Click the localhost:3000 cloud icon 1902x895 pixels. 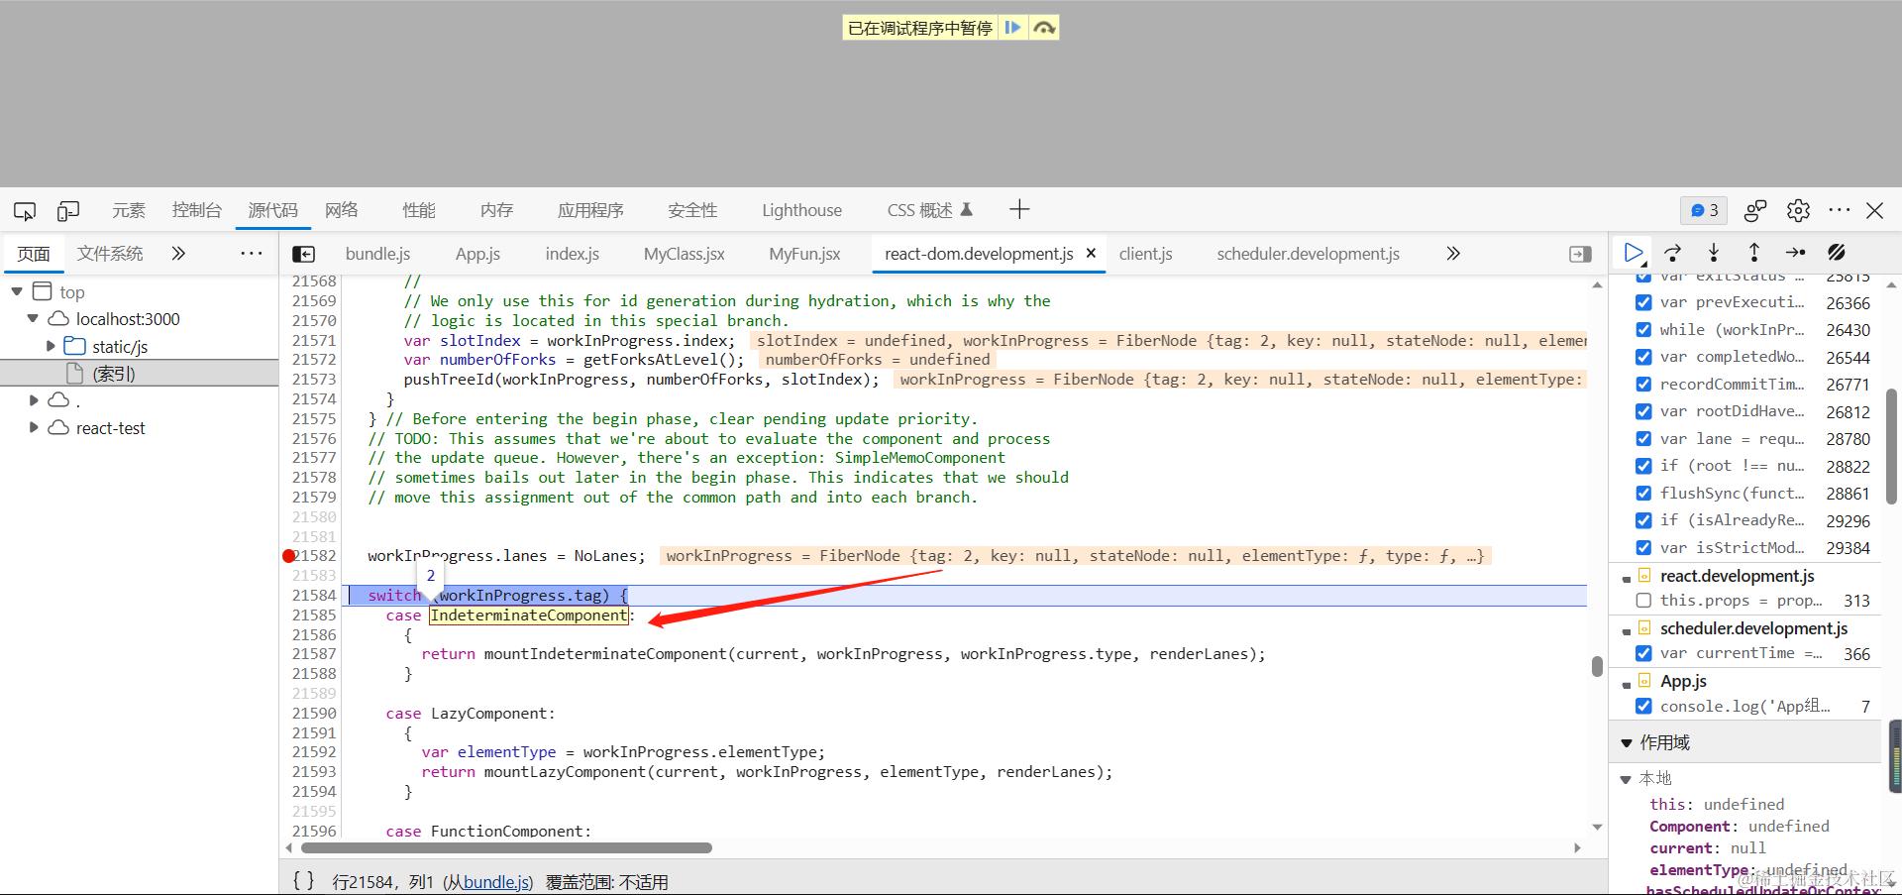(x=58, y=318)
